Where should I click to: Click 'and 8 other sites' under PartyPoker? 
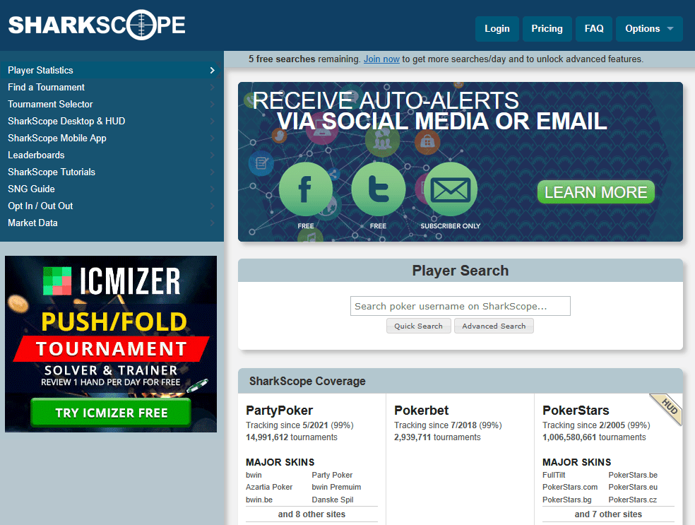click(x=311, y=514)
